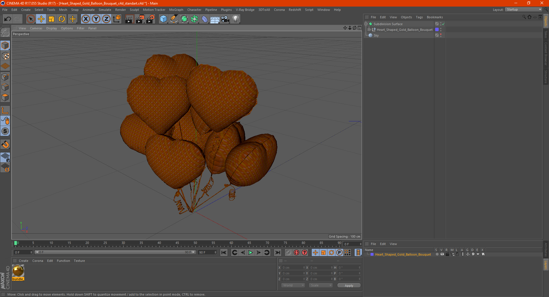Open the Redshift menu
This screenshot has width=549, height=297.
[295, 10]
